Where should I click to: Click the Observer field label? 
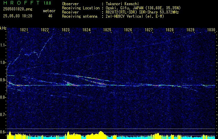pyautogui.click(x=70, y=4)
